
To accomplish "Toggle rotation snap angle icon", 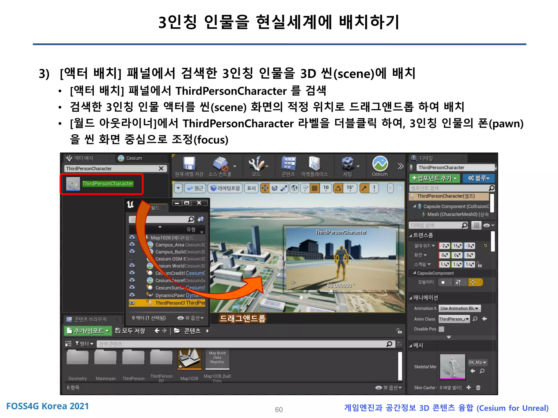I will pos(338,188).
